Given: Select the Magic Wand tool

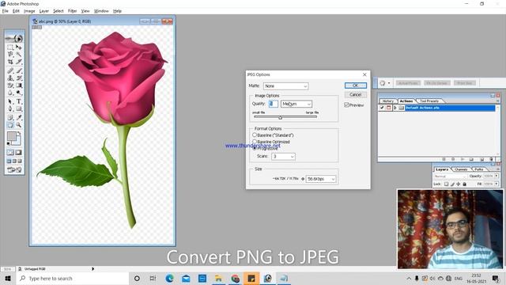Looking at the screenshot, I should (19, 55).
